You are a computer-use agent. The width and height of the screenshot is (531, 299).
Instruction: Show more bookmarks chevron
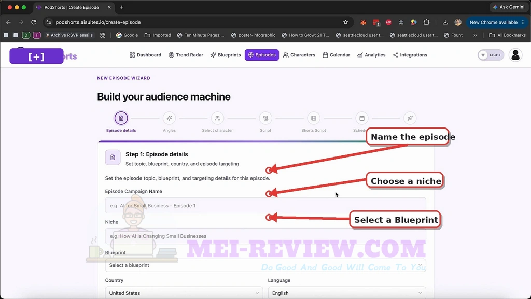(475, 35)
